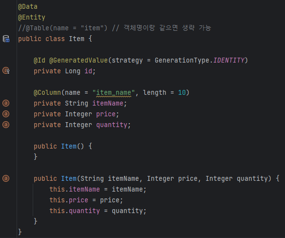Click the parameterized constructor name Item
Screen dimensions: 285x238
click(x=69, y=178)
